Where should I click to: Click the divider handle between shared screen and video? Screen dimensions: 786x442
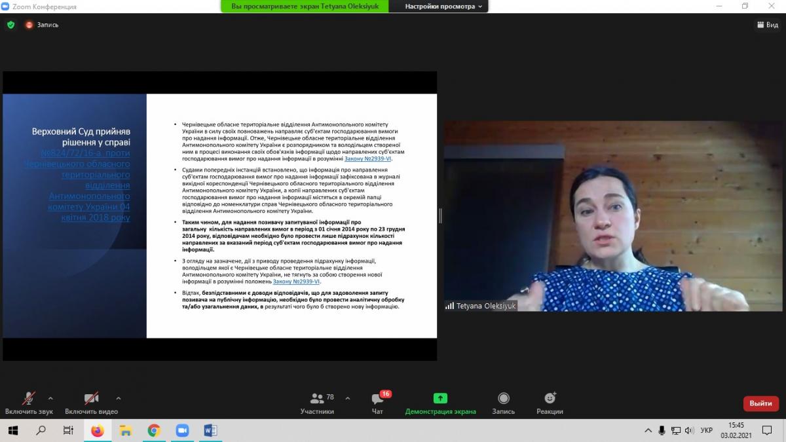pyautogui.click(x=440, y=215)
